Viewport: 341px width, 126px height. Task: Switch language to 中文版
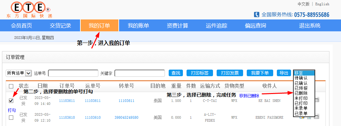[x=303, y=4]
